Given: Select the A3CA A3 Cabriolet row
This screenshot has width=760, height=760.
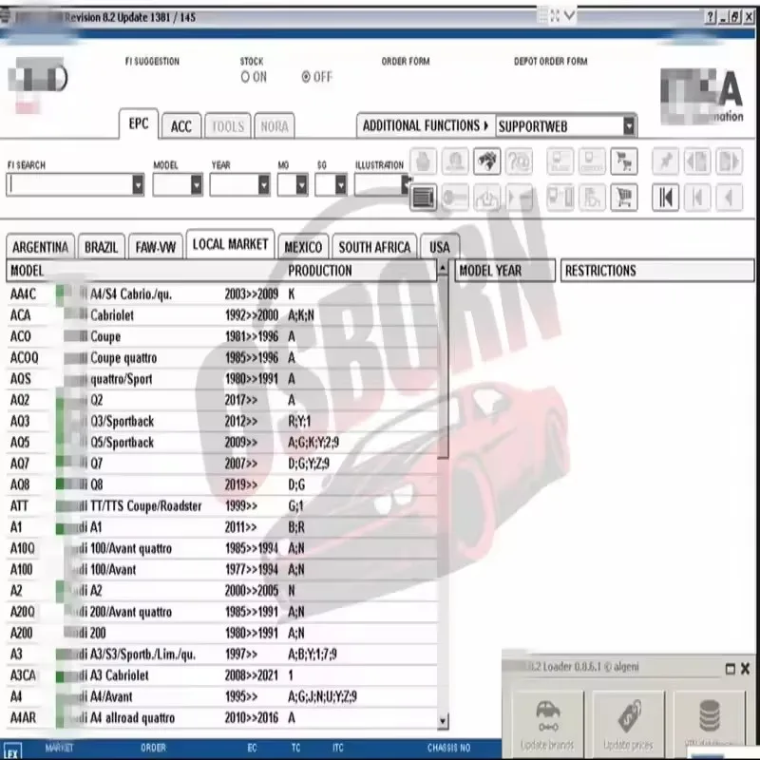Looking at the screenshot, I should 222,675.
